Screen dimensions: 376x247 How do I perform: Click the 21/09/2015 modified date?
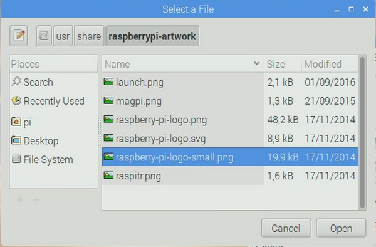pos(330,101)
